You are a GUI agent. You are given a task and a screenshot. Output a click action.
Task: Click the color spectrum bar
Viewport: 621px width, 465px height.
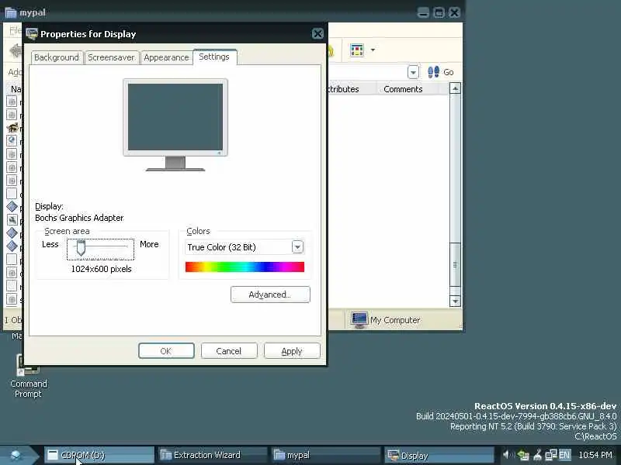pyautogui.click(x=245, y=267)
